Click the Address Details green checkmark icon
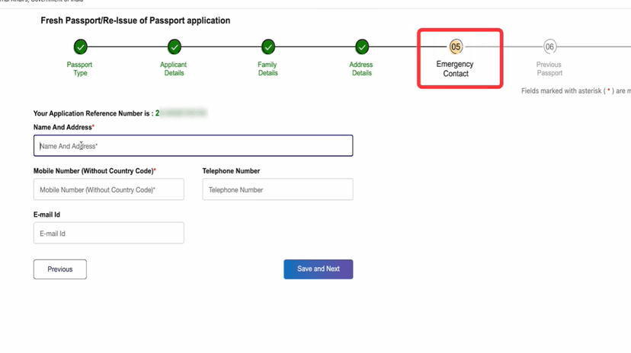 tap(362, 47)
